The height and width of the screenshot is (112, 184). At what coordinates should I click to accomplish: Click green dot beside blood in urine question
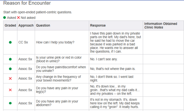(x=10, y=59)
